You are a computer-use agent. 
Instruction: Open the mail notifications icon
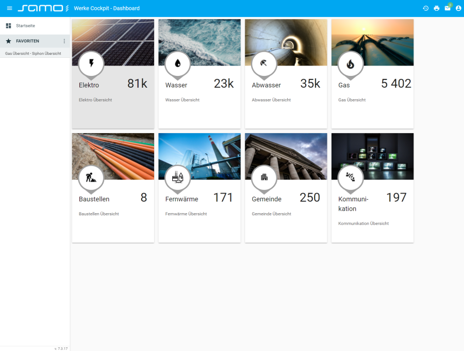coord(448,8)
